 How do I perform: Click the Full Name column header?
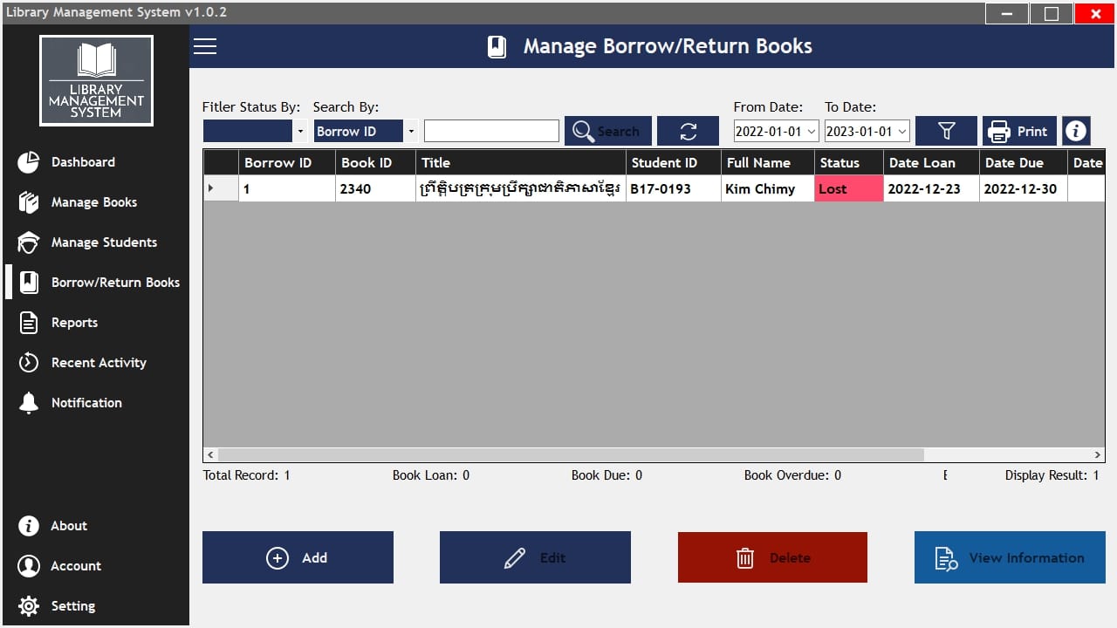click(x=768, y=162)
